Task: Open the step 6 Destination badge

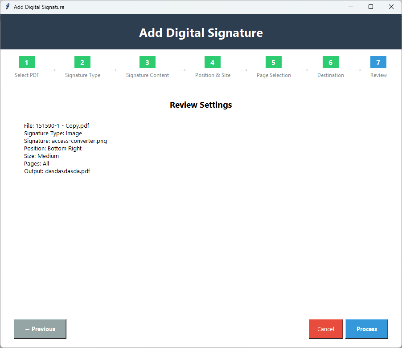Action: point(330,62)
